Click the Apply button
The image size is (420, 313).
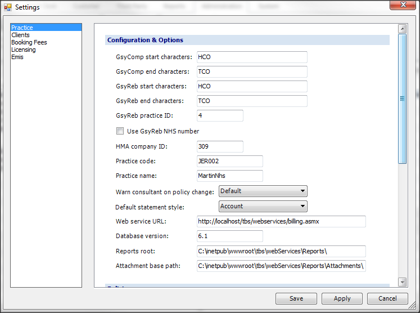pyautogui.click(x=342, y=298)
